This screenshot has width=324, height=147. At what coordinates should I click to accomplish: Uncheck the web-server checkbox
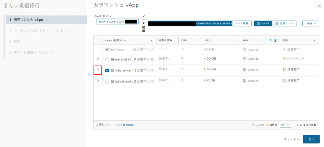point(107,70)
